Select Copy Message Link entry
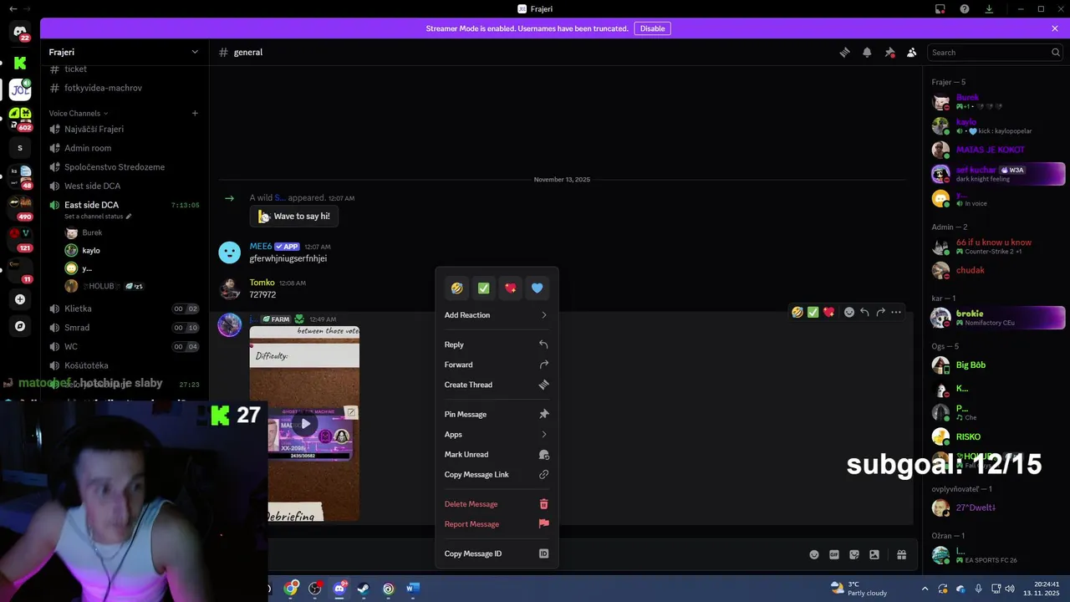 (x=497, y=474)
